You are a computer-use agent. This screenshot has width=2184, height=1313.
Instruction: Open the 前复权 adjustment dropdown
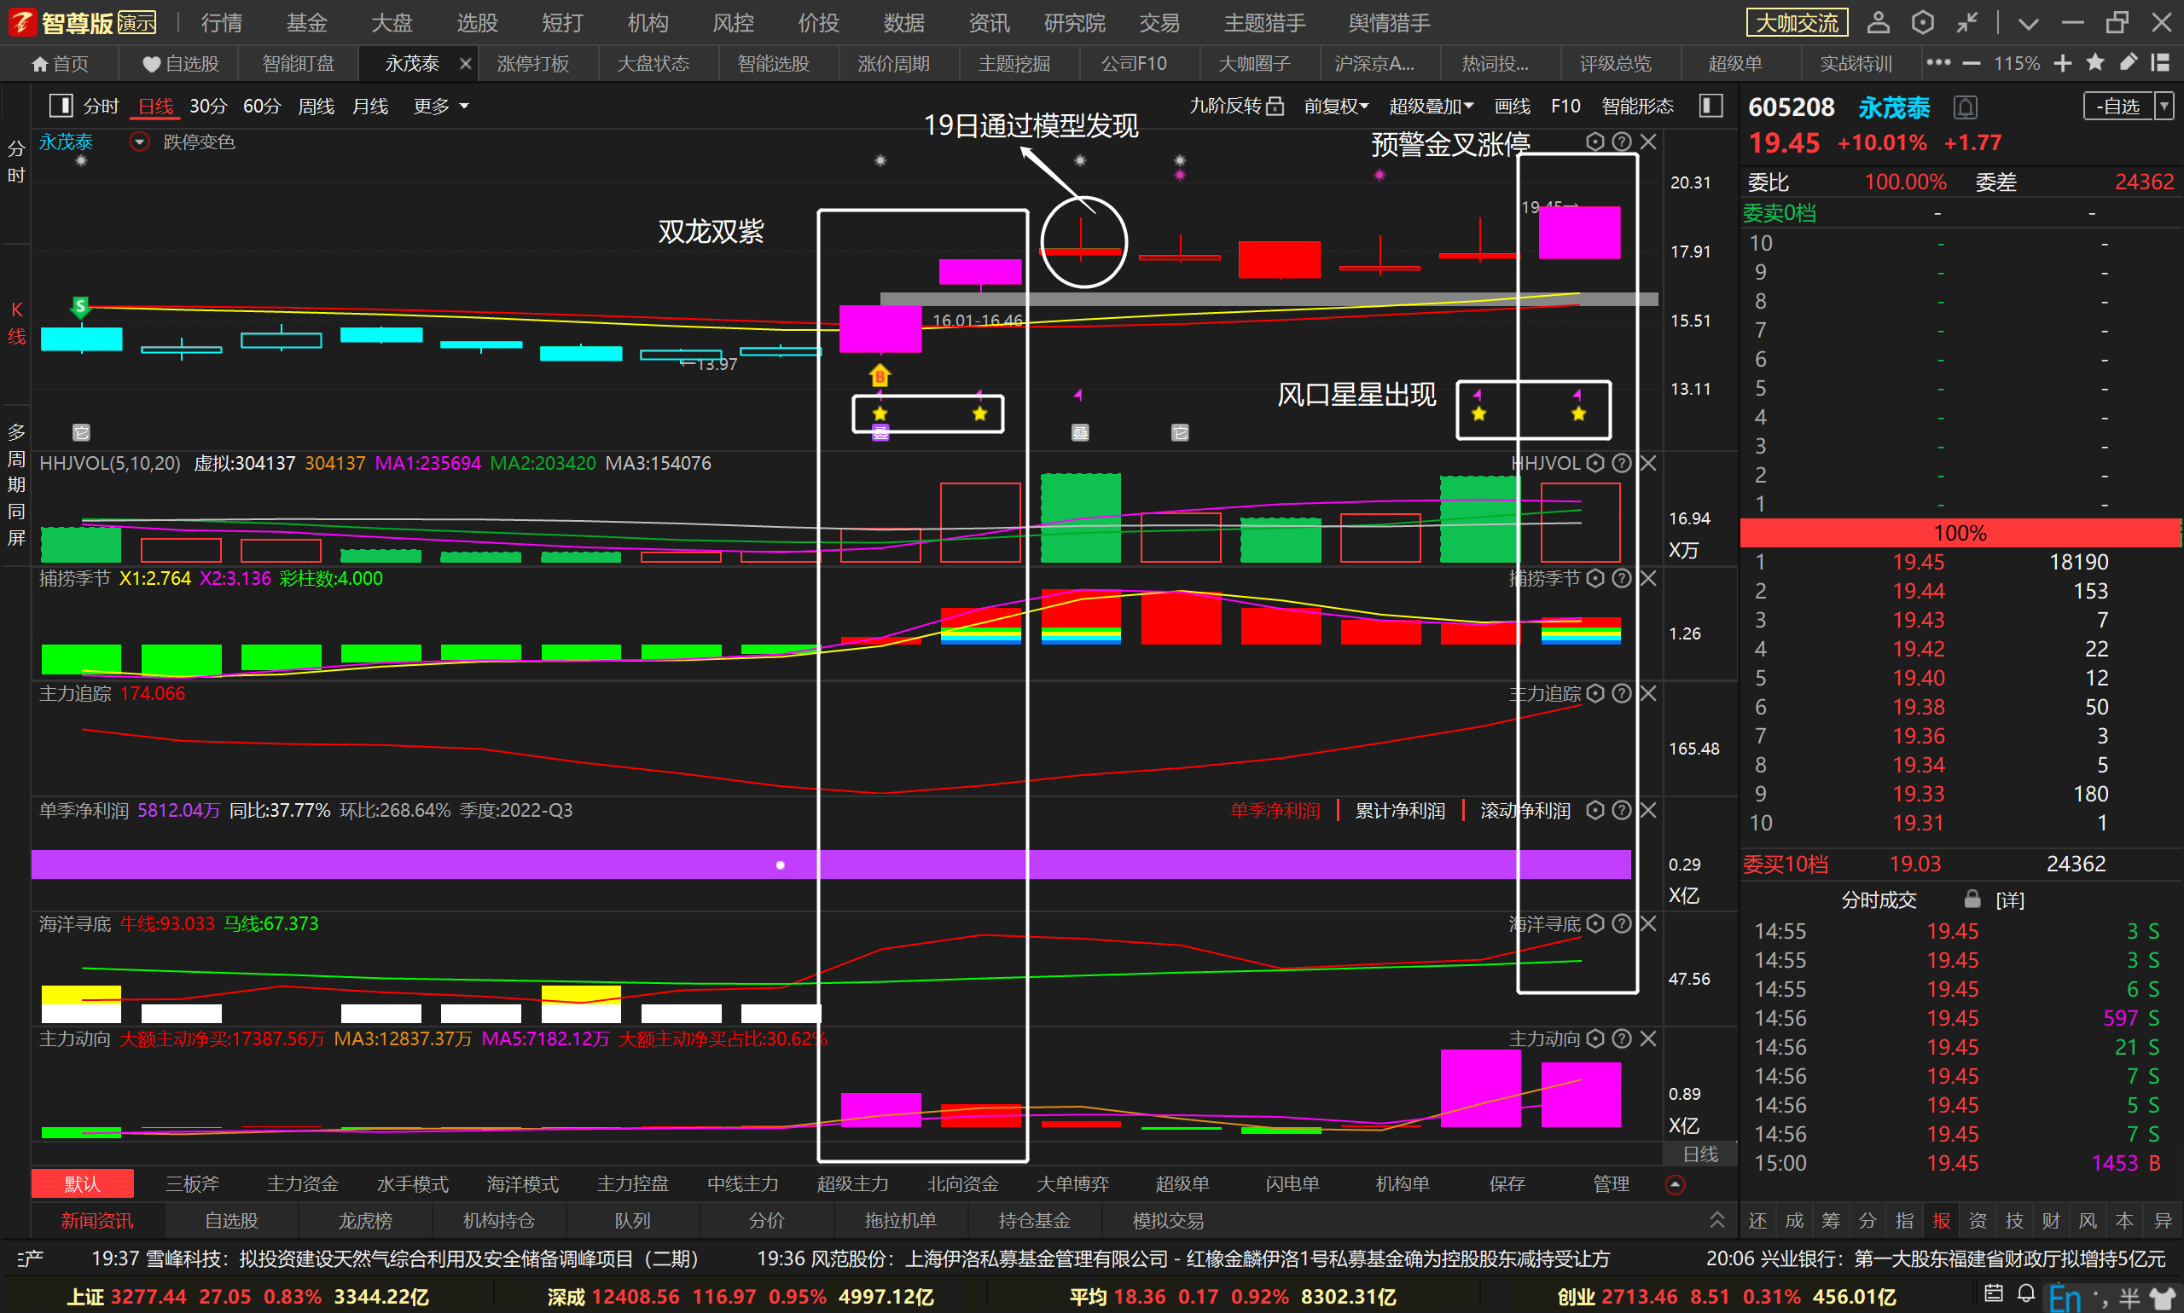pyautogui.click(x=1336, y=107)
